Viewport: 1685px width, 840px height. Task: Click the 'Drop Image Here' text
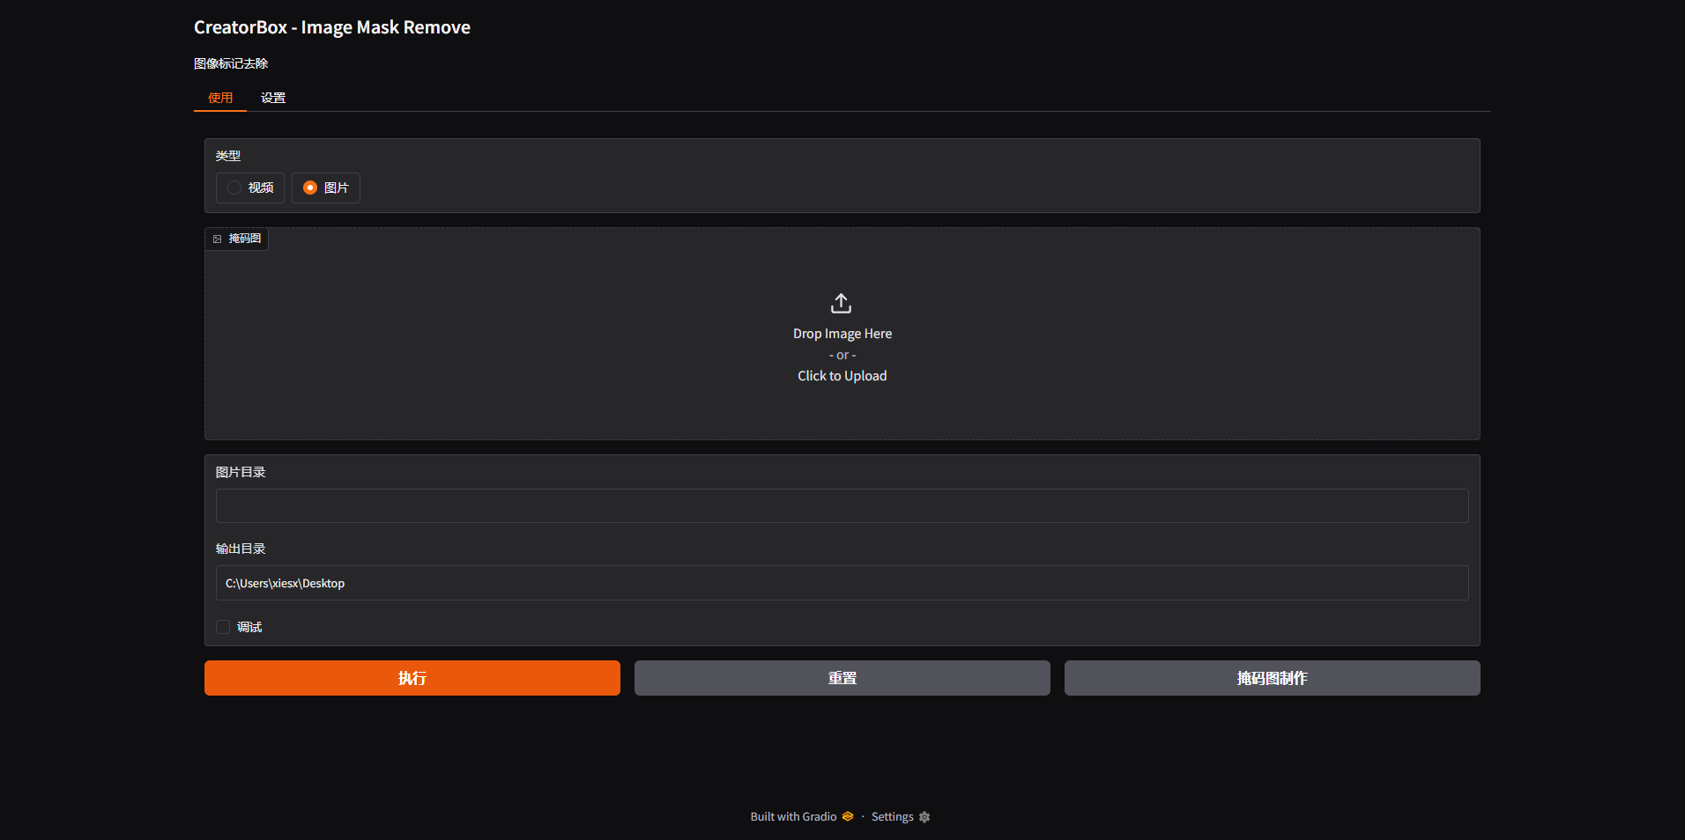click(842, 334)
